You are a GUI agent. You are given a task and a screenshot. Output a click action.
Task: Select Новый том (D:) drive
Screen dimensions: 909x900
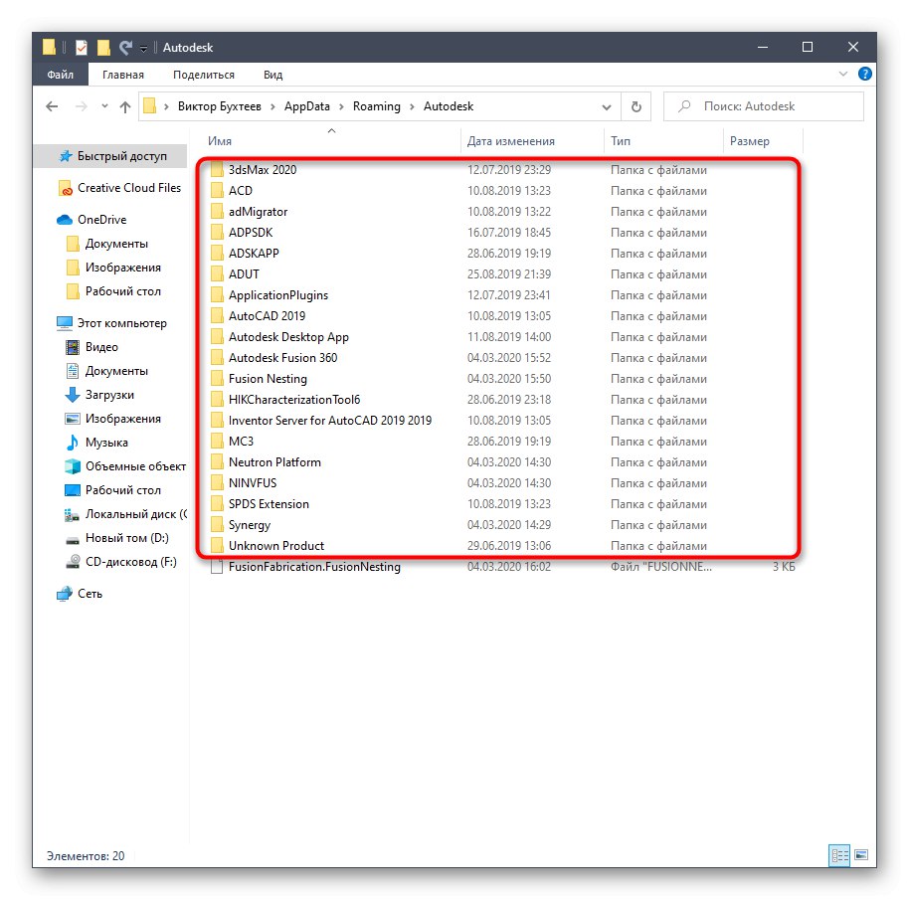(x=117, y=538)
